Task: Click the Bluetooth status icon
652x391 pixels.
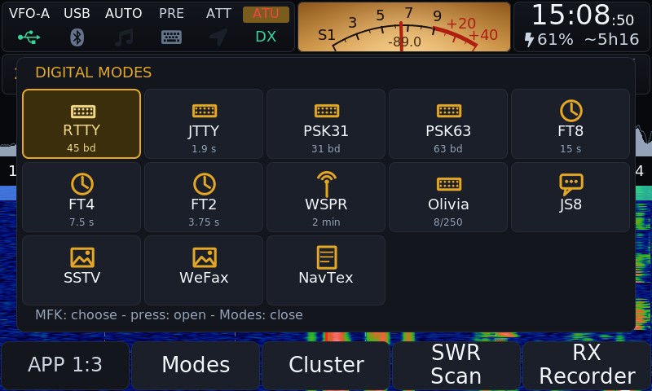Action: (77, 37)
